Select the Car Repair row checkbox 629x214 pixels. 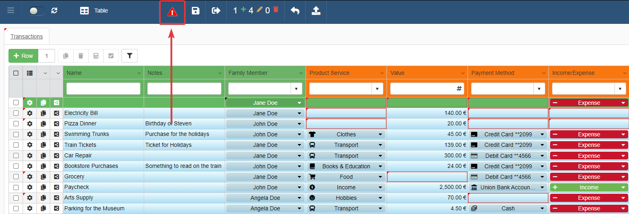point(16,156)
